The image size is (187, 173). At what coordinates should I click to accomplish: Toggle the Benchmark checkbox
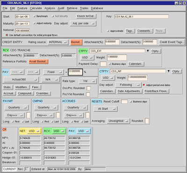35,16
